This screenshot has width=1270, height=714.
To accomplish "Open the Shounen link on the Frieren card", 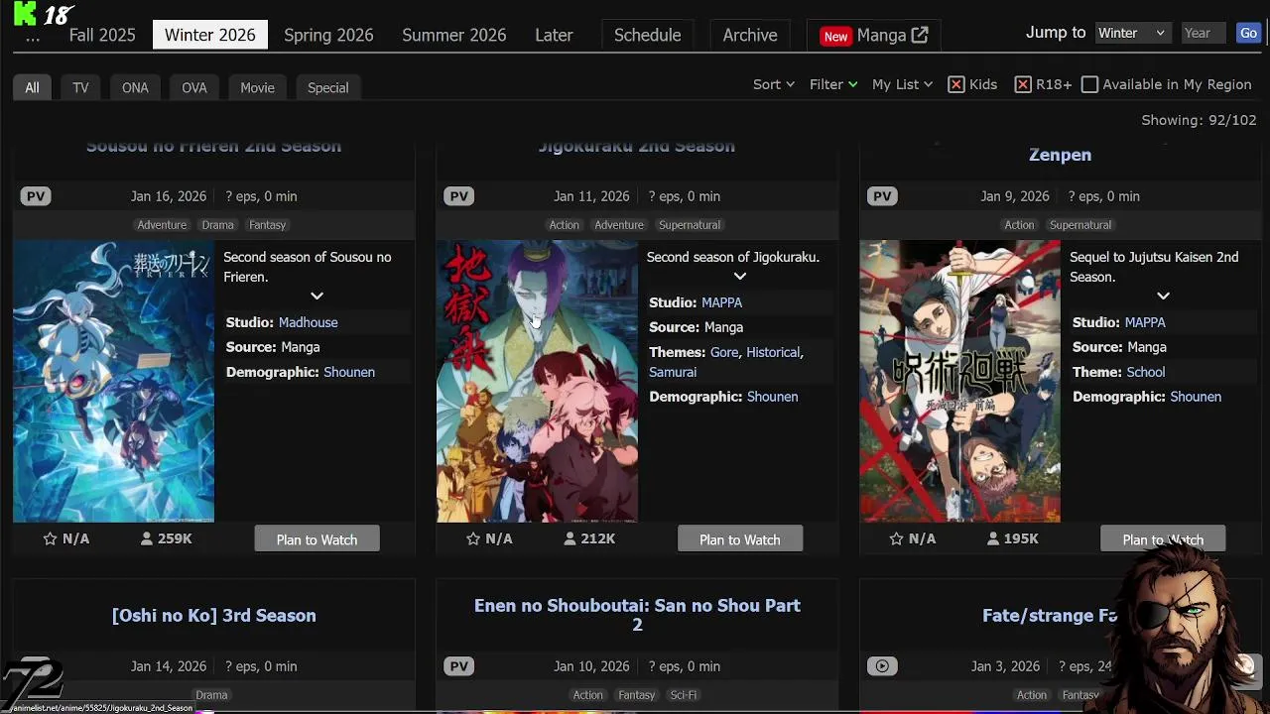I will pyautogui.click(x=349, y=372).
